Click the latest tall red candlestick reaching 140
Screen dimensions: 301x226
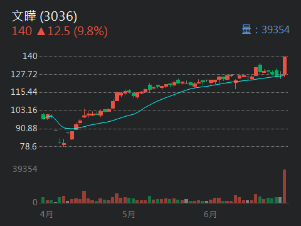(285, 66)
